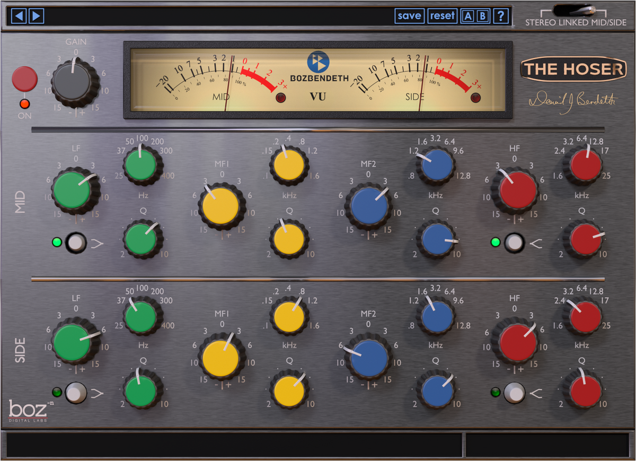The height and width of the screenshot is (461, 636).
Task: Click the SIDE VU meter clip indicator
Action: (x=475, y=97)
